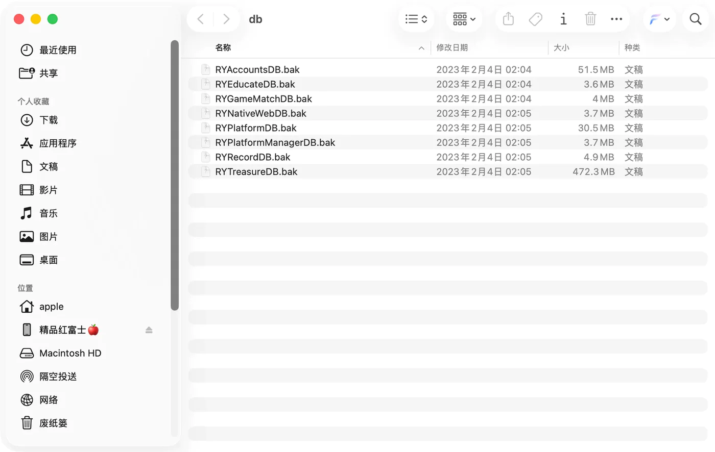The height and width of the screenshot is (452, 715).
Task: Go back with the left chevron button
Action: [201, 19]
